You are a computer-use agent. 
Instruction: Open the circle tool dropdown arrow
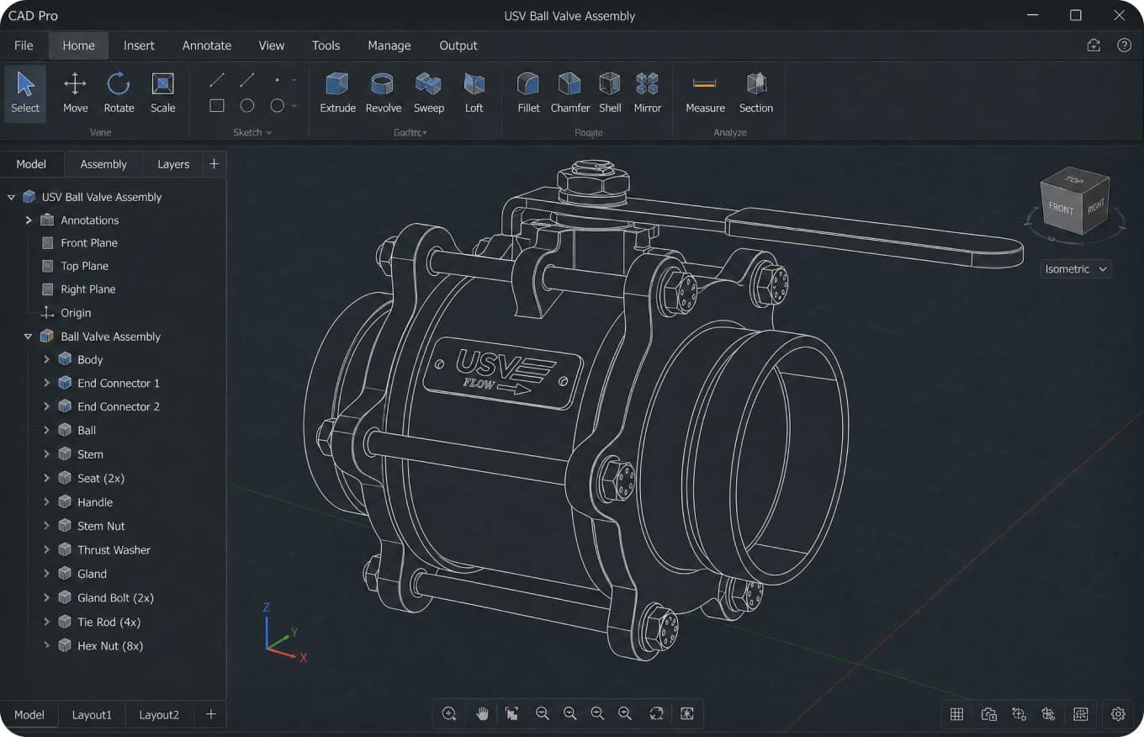294,106
